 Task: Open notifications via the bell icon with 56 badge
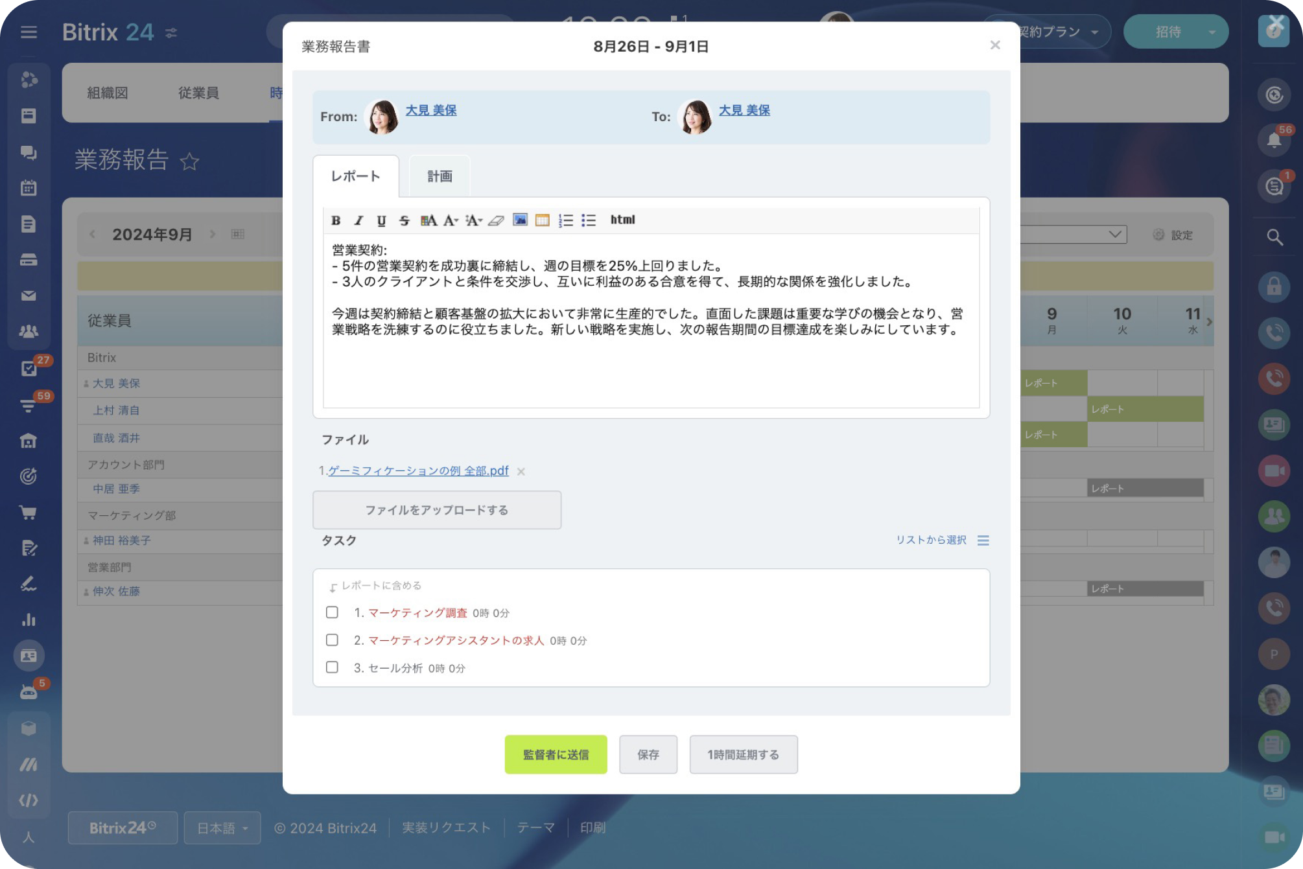point(1274,140)
